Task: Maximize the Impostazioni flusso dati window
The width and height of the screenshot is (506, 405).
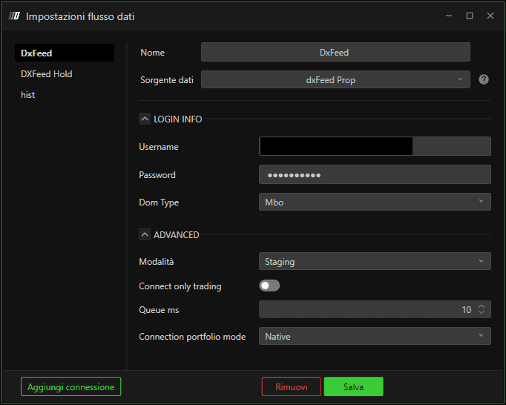Action: [x=470, y=16]
